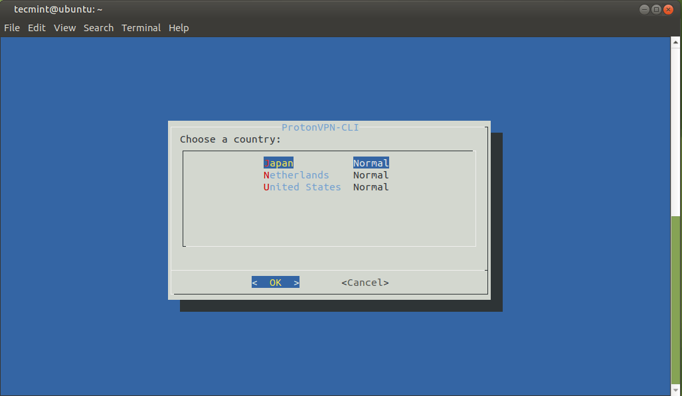Open the Search menu

[98, 28]
